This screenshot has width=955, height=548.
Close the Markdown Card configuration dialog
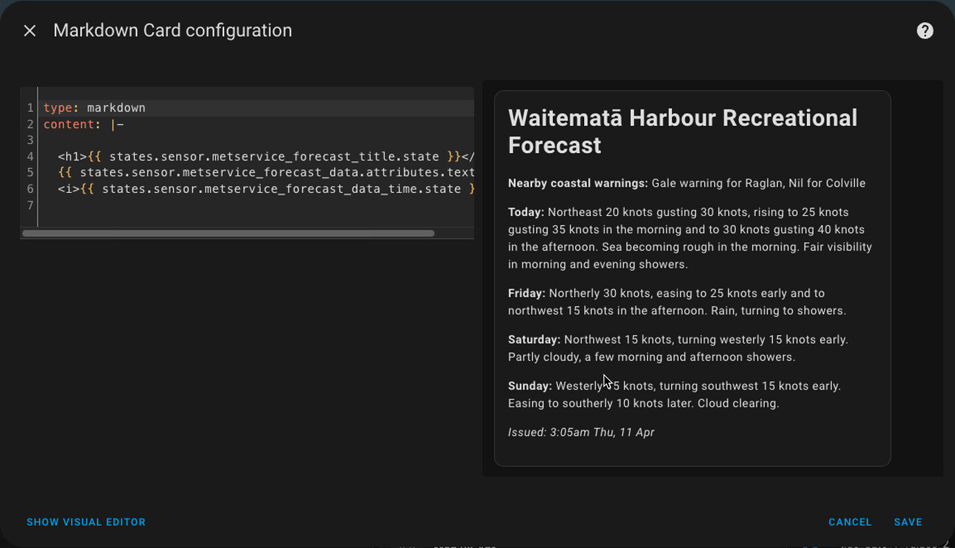pyautogui.click(x=29, y=30)
